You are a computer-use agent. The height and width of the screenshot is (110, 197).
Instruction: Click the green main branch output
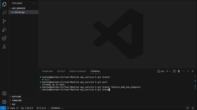[47, 79]
